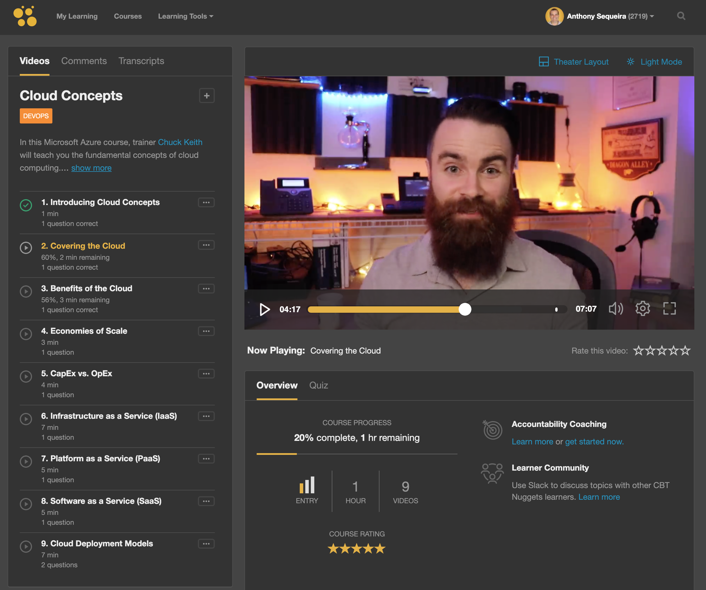This screenshot has width=706, height=590.
Task: Open options menu for CapEx vs. OpEx
Action: coord(206,374)
